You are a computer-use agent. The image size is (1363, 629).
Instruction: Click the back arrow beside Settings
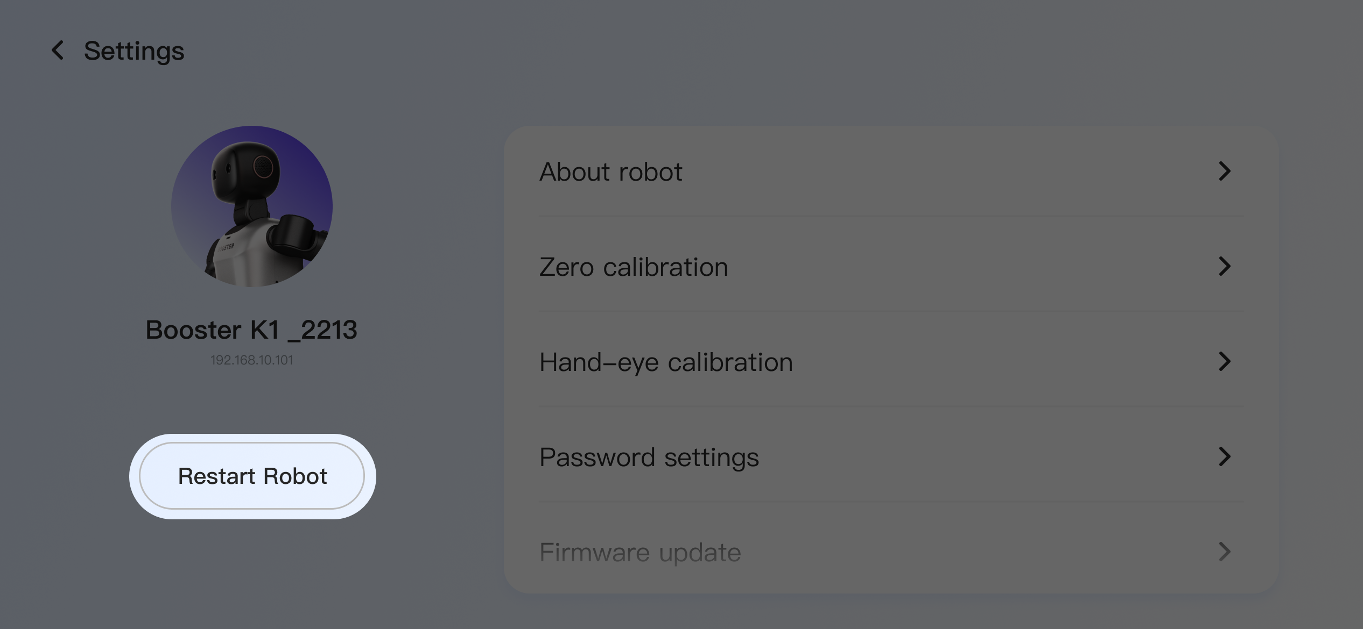coord(58,51)
